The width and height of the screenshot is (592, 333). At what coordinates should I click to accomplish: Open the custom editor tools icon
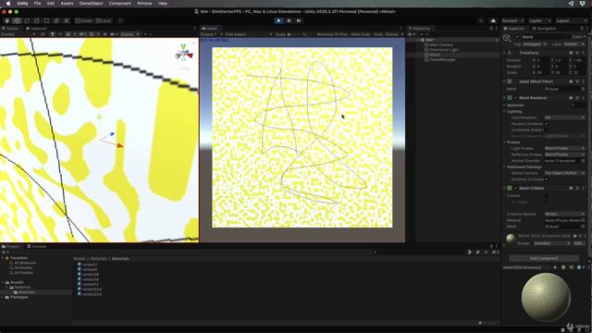[x=67, y=20]
